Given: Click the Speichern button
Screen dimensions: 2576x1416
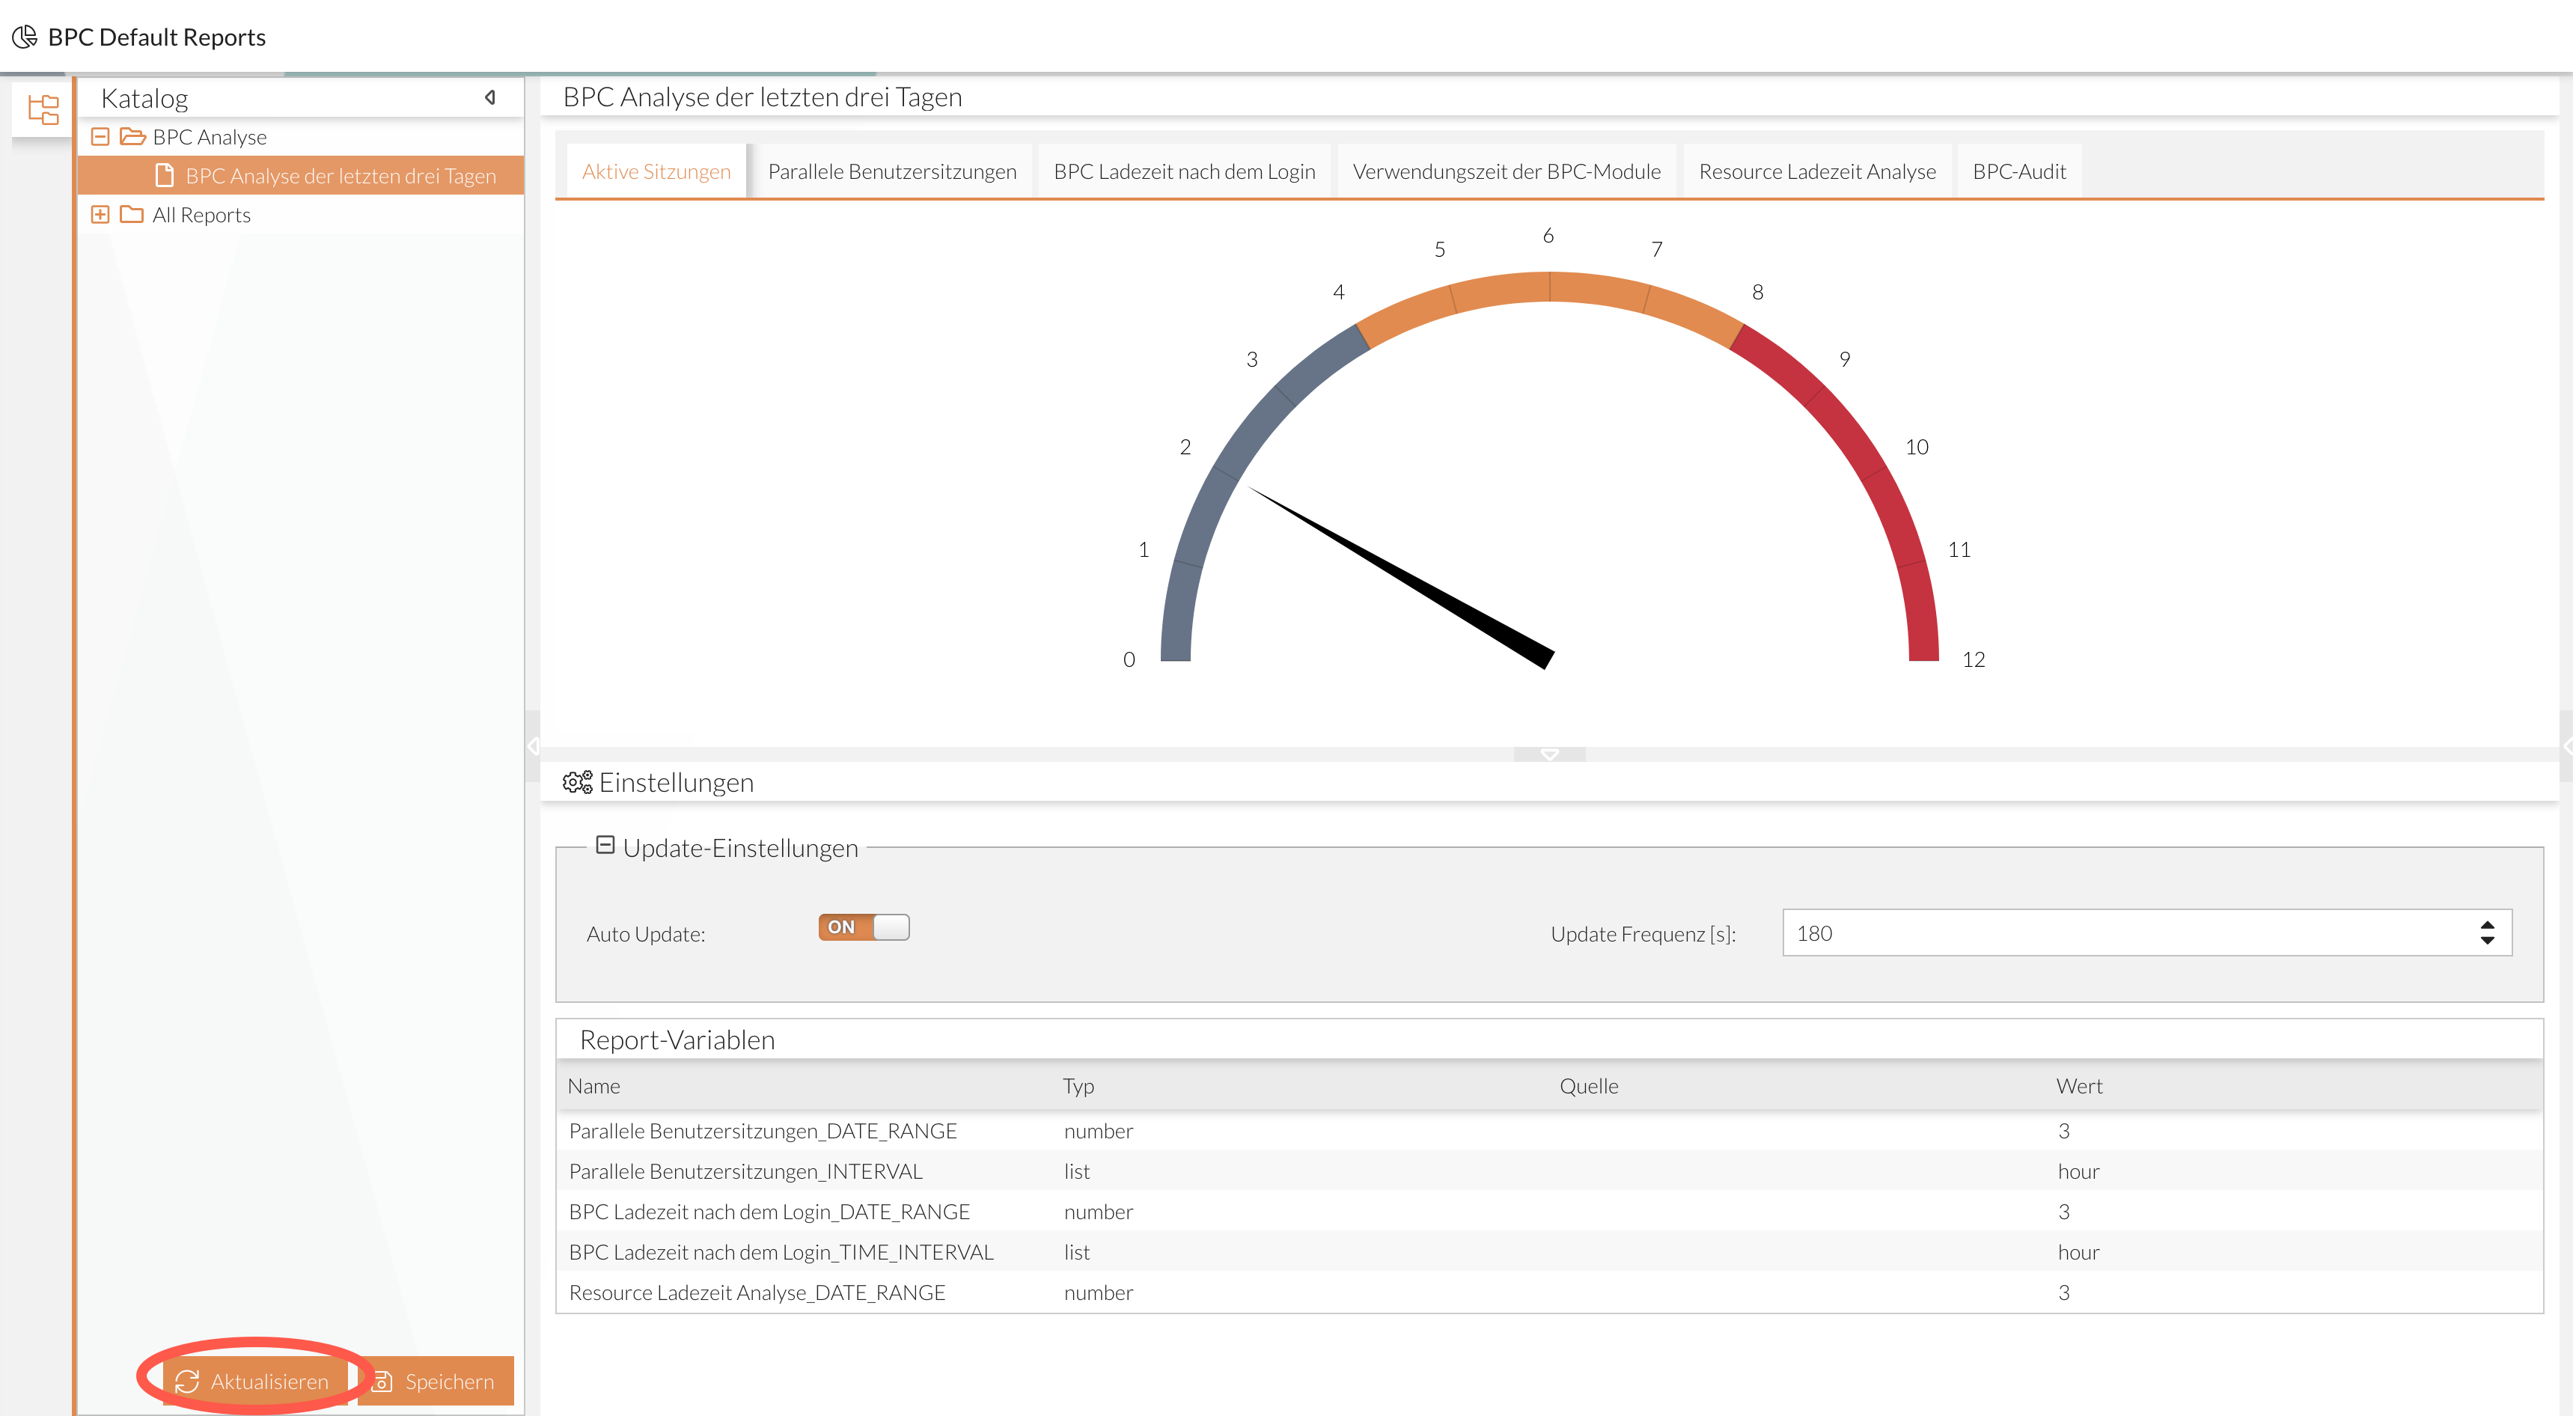Looking at the screenshot, I should click(436, 1380).
